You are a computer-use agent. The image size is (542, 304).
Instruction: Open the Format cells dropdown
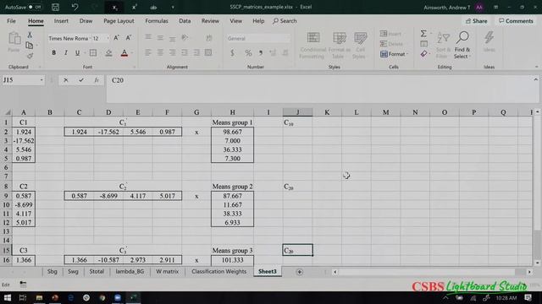click(394, 54)
